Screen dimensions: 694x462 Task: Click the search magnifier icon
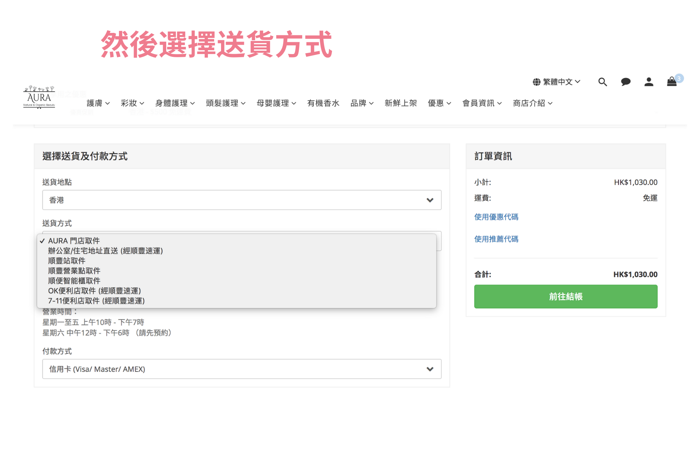(x=602, y=82)
